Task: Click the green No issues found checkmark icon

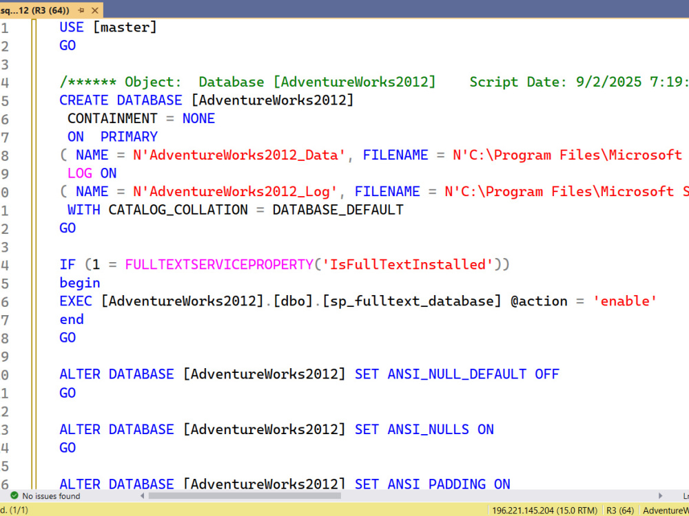Action: [14, 495]
